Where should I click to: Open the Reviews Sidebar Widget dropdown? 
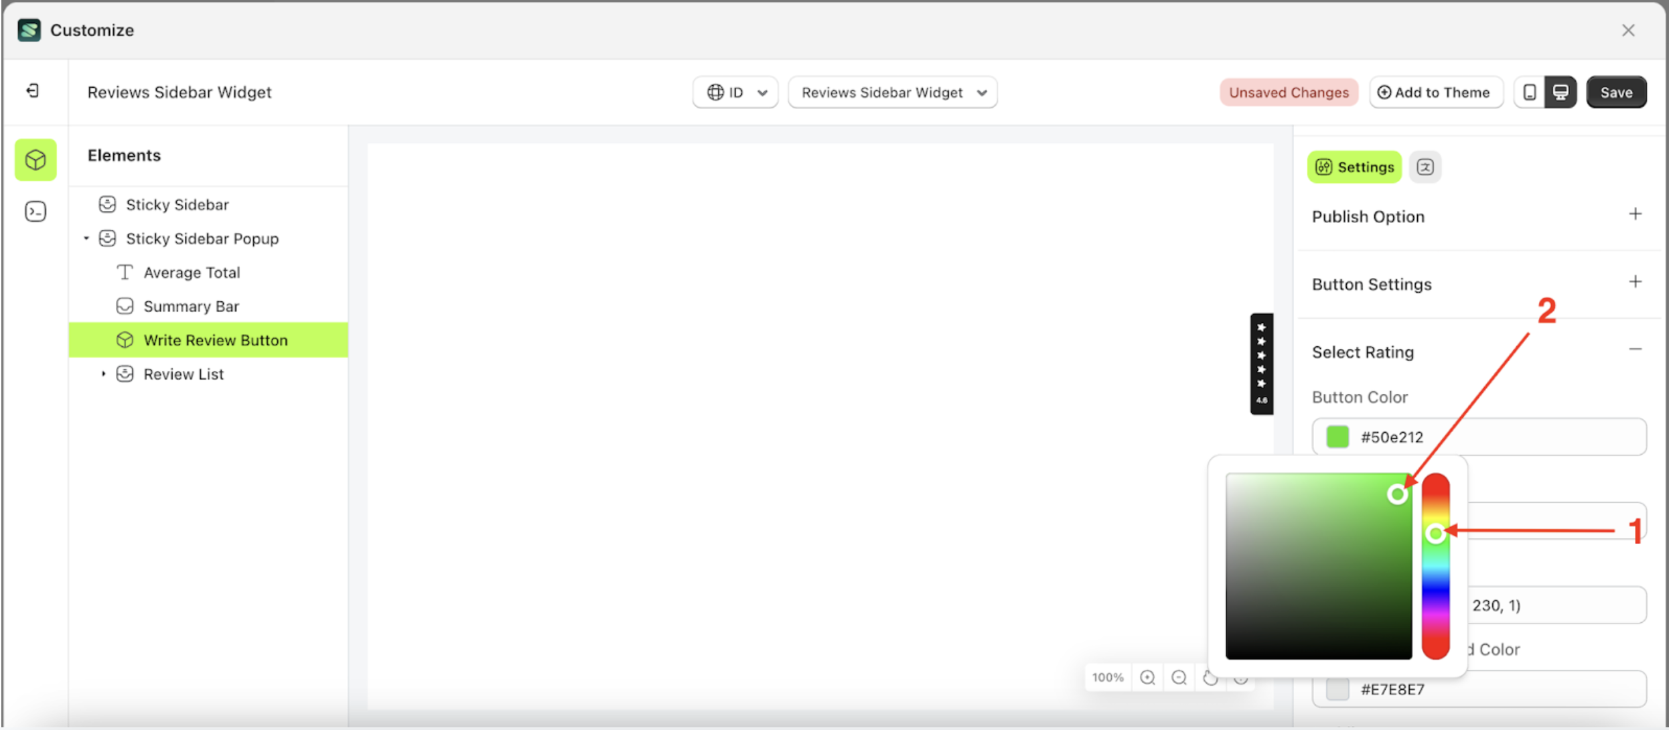pos(892,92)
